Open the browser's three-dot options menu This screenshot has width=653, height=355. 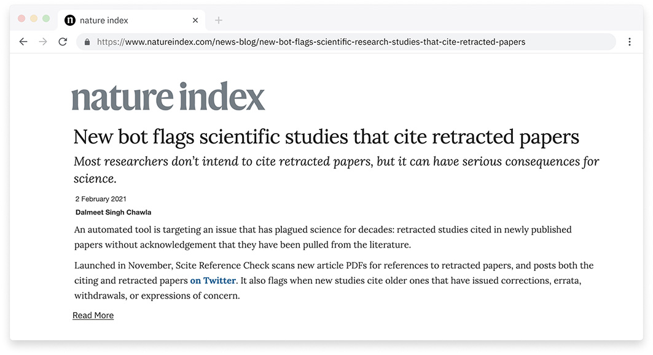629,41
